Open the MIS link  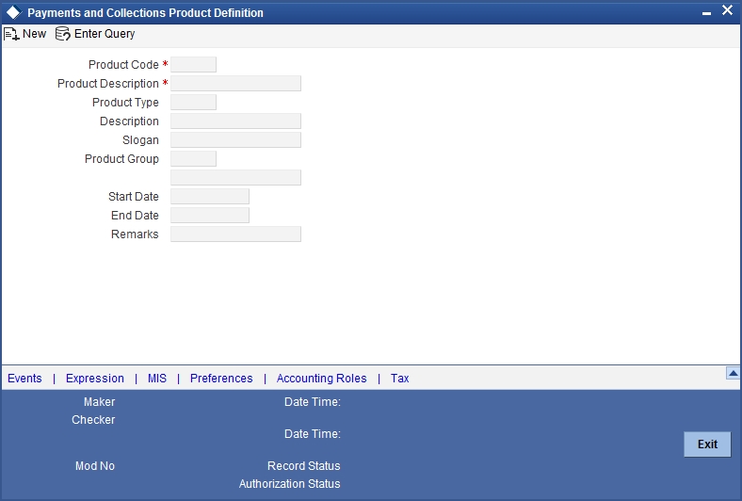[x=157, y=379]
